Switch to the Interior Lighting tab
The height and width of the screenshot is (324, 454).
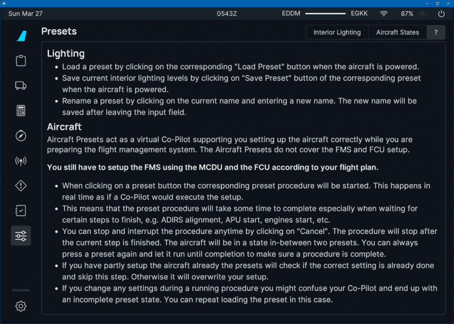pos(337,32)
